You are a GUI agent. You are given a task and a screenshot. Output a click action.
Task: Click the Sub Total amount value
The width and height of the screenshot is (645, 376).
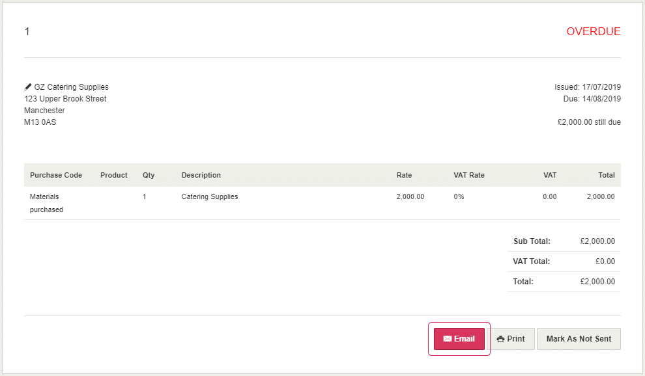[597, 241]
